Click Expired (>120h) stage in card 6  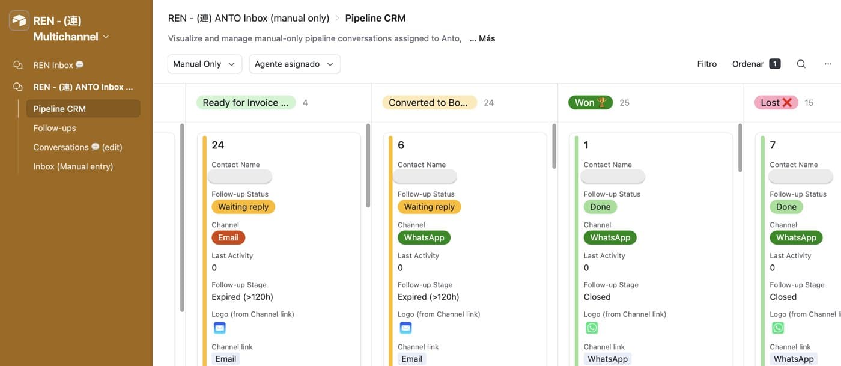coord(428,297)
